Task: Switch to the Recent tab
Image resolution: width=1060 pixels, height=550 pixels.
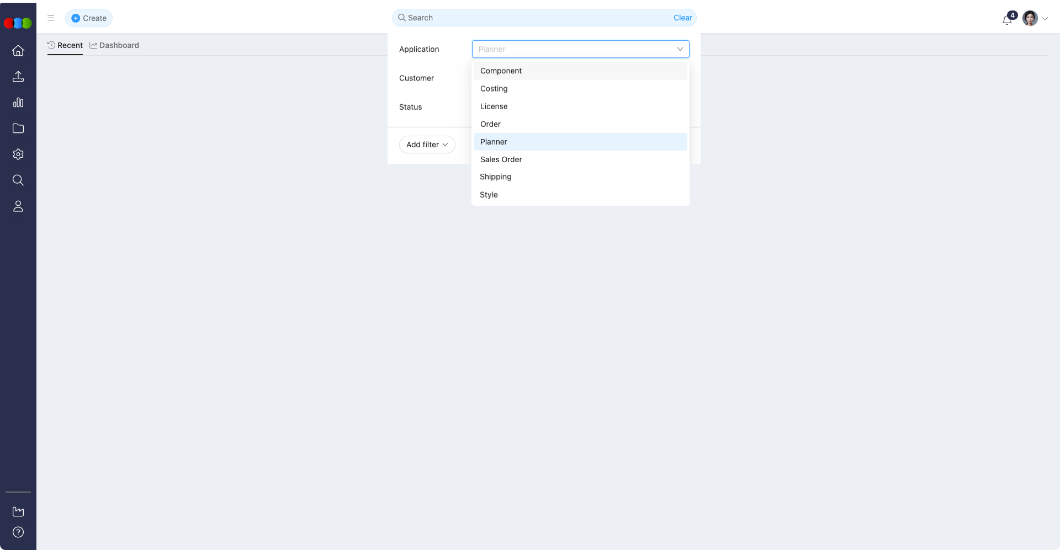Action: click(x=65, y=45)
